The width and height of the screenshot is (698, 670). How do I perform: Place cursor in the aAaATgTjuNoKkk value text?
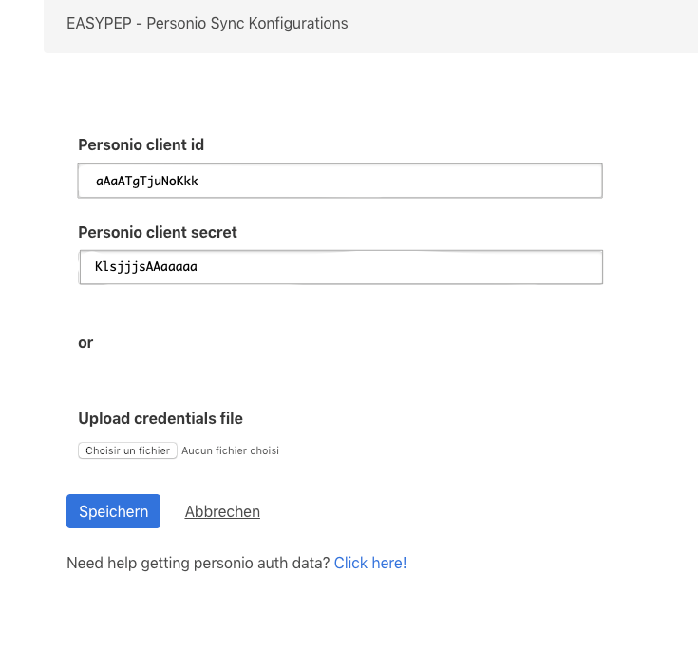[x=147, y=181]
